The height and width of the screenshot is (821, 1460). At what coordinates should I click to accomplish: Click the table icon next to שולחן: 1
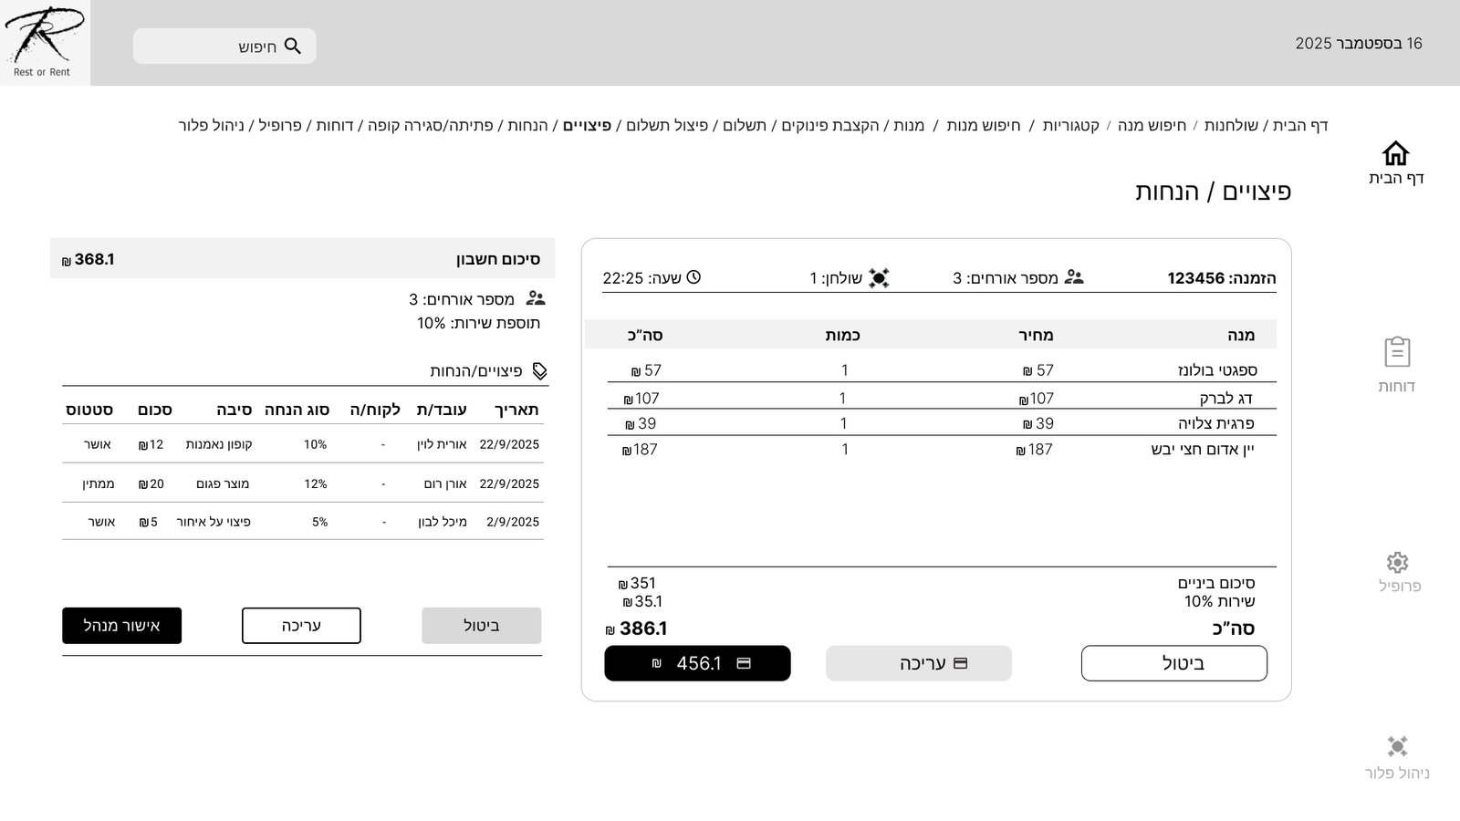click(x=879, y=278)
